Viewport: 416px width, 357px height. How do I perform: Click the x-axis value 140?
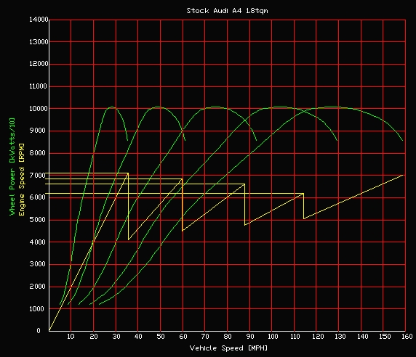[362, 337]
